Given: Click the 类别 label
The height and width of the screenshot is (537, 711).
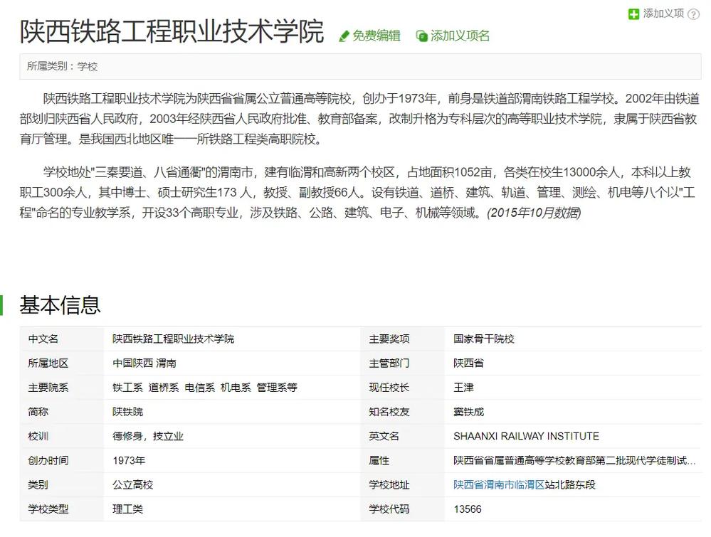Looking at the screenshot, I should (x=38, y=485).
